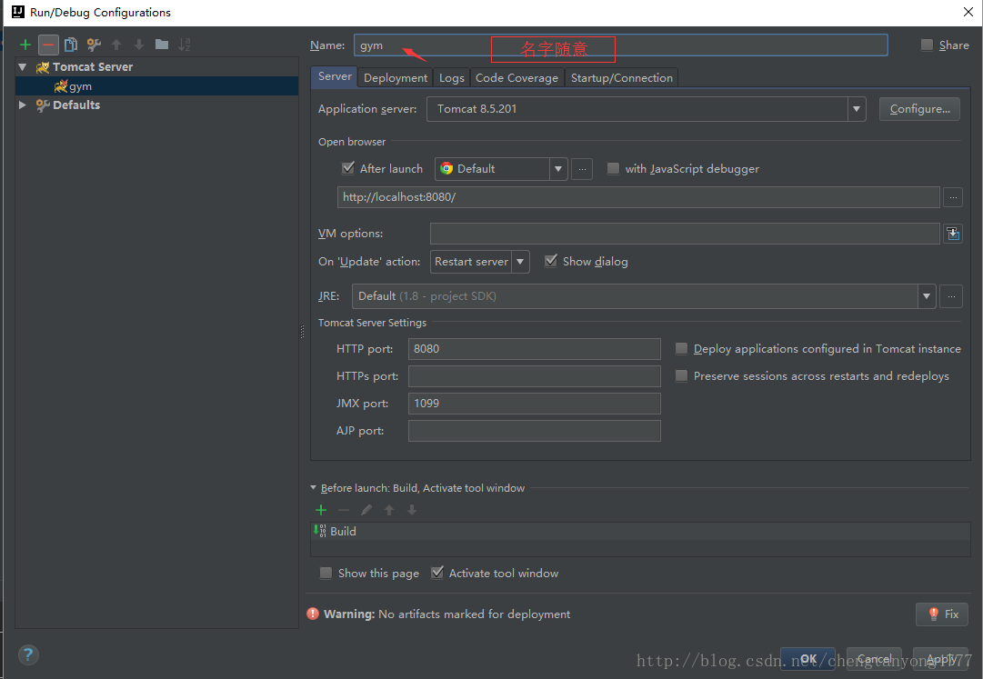Image resolution: width=983 pixels, height=679 pixels.
Task: Enable Deploy applications configured in Tomcat instance
Action: pos(681,349)
